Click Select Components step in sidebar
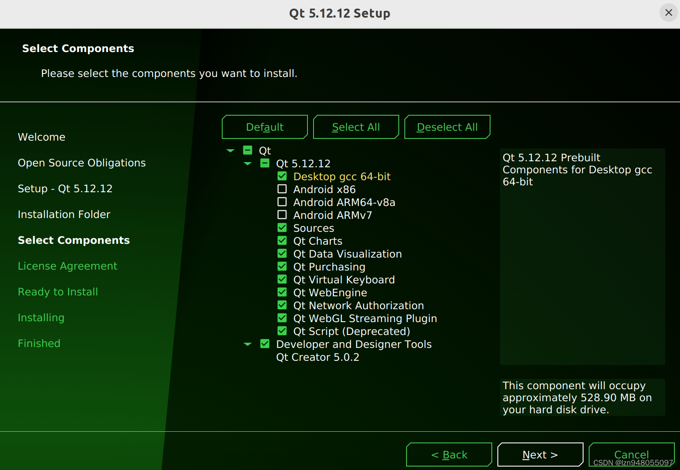 [x=74, y=240]
